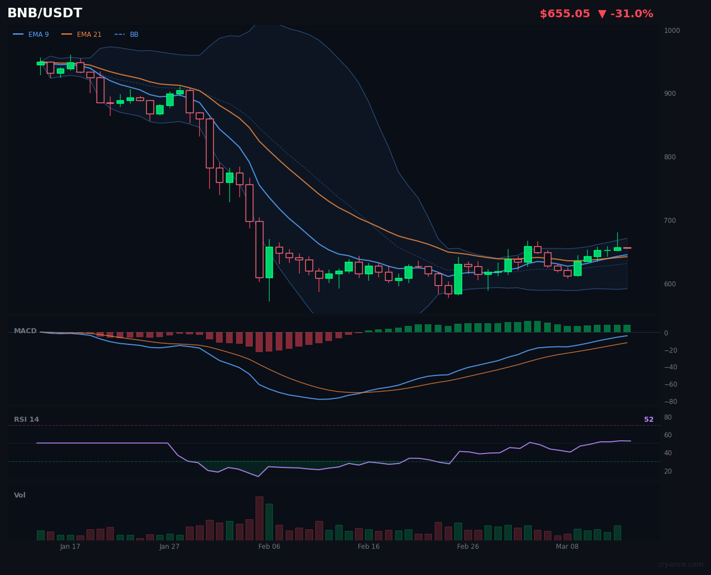This screenshot has width=711, height=575.
Task: Expand the RSI 14 indicator panel
Action: [26, 419]
